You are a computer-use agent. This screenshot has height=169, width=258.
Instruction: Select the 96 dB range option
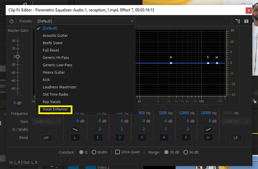[186, 152]
